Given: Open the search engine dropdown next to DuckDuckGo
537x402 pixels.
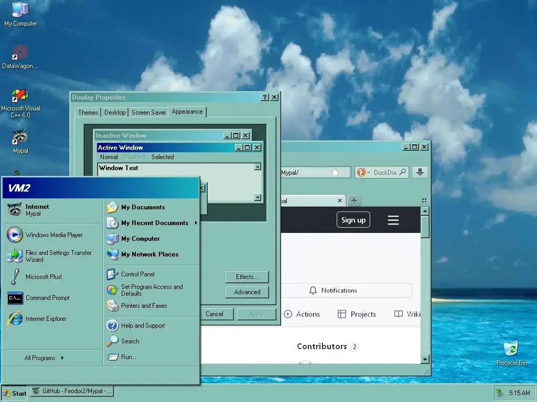Looking at the screenshot, I should [x=369, y=172].
